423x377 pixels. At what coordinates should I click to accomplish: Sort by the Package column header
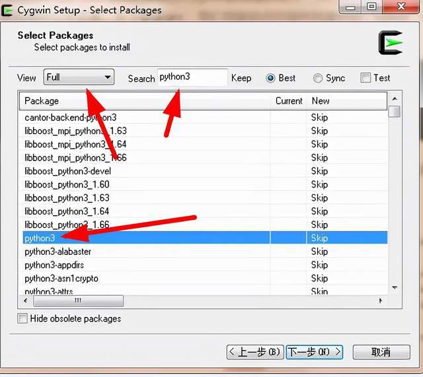[145, 101]
